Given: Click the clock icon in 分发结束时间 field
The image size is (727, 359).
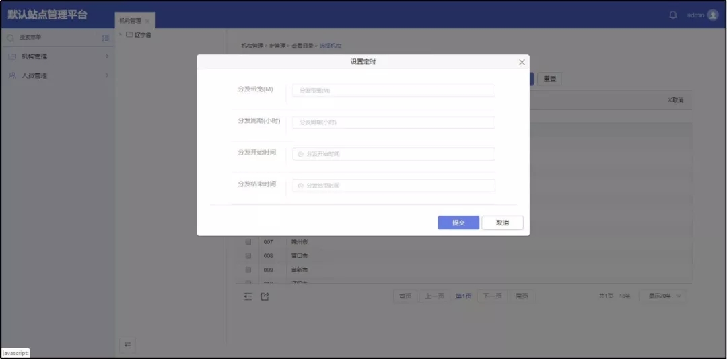Looking at the screenshot, I should click(x=301, y=186).
